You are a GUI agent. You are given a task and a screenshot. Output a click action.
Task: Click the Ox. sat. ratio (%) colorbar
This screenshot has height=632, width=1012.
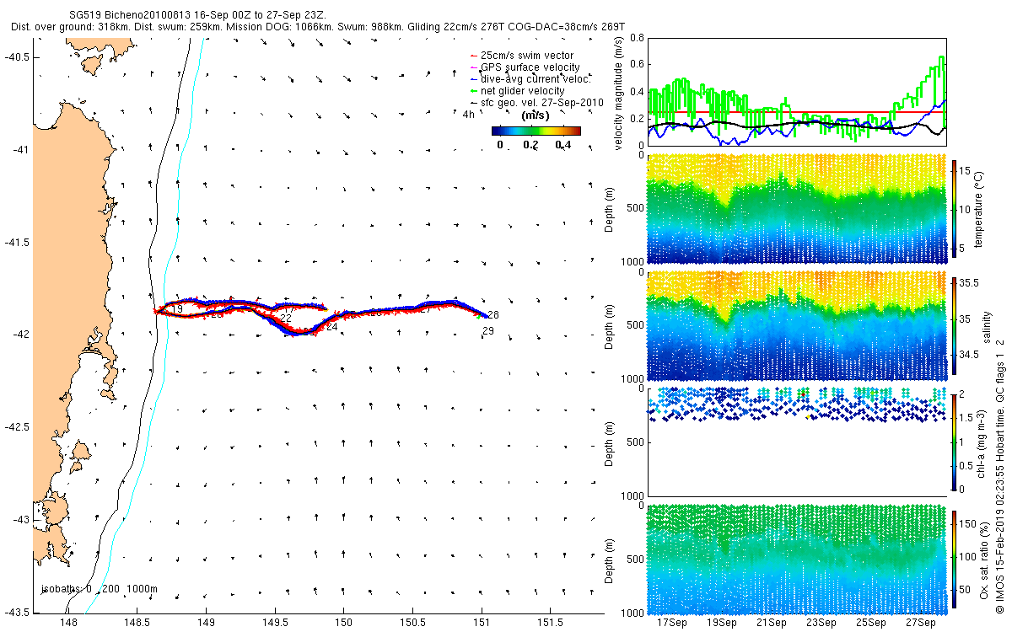pos(955,559)
